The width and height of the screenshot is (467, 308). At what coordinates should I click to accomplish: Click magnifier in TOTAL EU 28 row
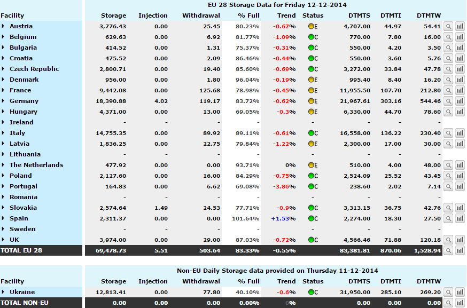448,250
